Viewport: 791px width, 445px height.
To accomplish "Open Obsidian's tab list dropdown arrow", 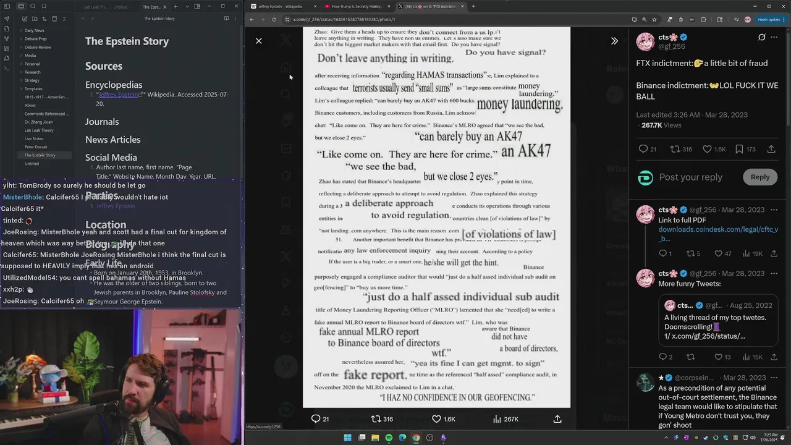I will pos(187,7).
